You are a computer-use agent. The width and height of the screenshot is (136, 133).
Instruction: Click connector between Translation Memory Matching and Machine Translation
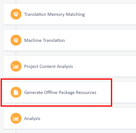click(x=16, y=27)
